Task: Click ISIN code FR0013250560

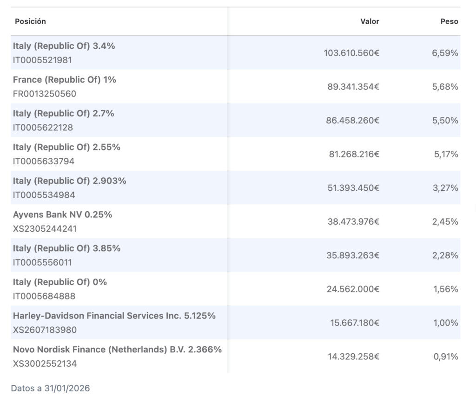Action: (45, 94)
